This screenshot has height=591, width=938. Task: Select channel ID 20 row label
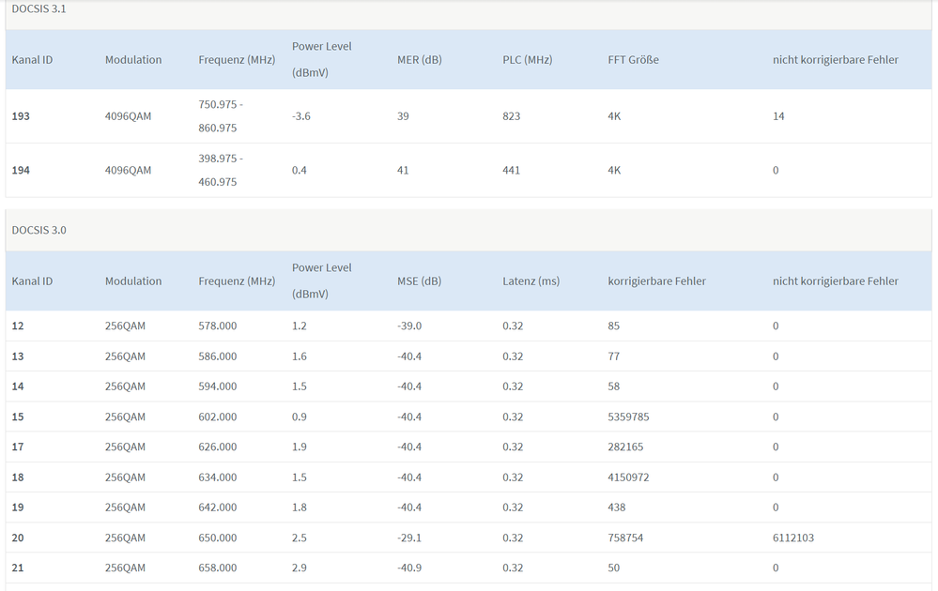pyautogui.click(x=19, y=538)
